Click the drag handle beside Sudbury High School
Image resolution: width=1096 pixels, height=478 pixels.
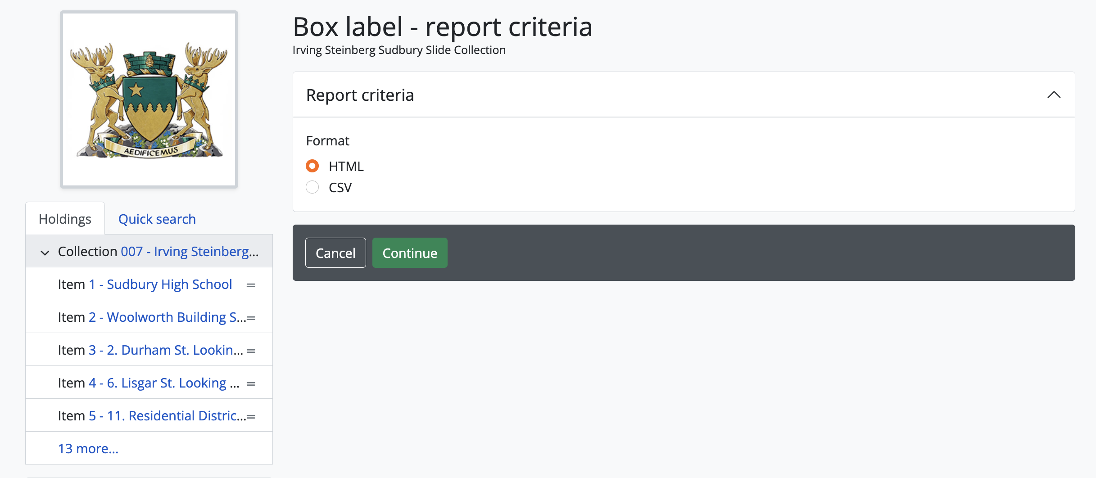(x=251, y=285)
